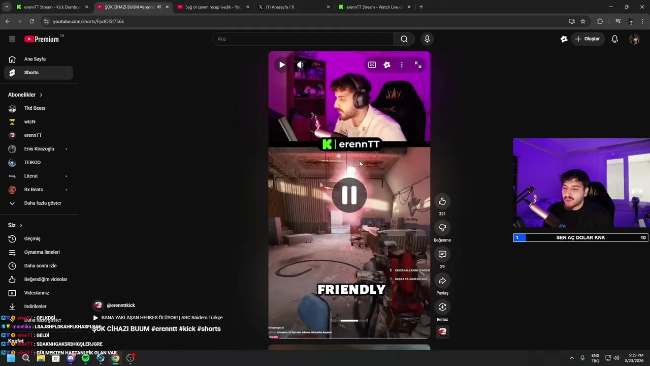Open Chrome media controls icon
The image size is (650, 366).
click(618, 21)
